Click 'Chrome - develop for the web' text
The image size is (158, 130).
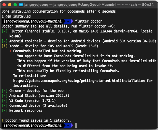36,91
